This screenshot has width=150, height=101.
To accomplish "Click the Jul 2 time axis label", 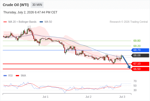I will click(88, 97).
